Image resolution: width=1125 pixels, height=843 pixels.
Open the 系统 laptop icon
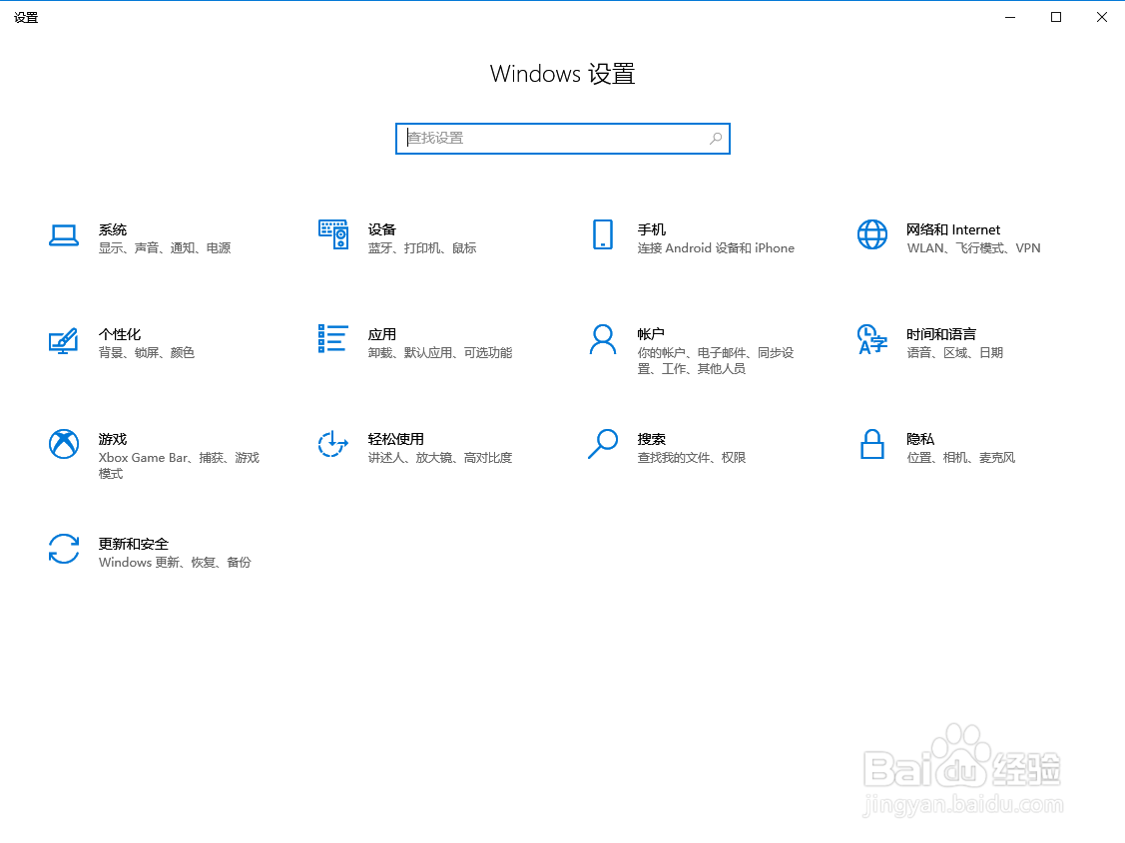click(x=64, y=235)
